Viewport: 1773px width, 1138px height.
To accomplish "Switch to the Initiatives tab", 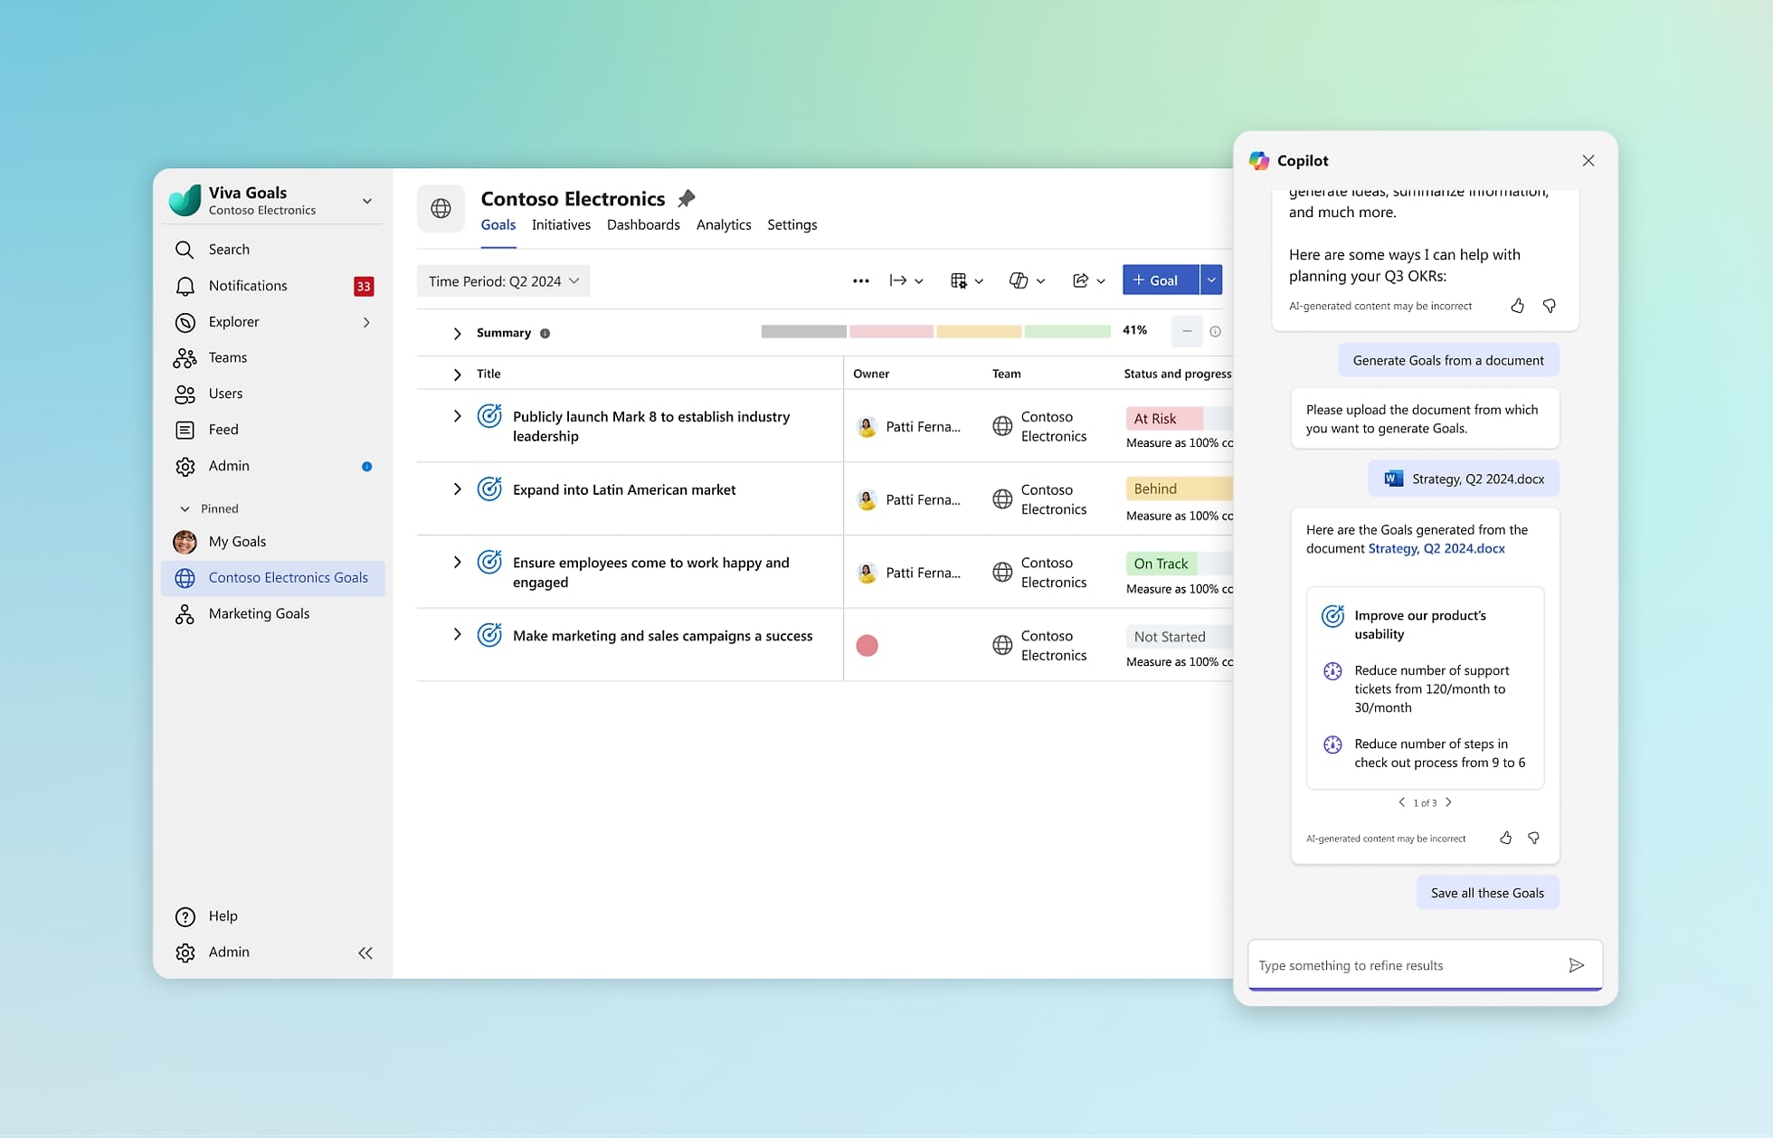I will pyautogui.click(x=561, y=224).
